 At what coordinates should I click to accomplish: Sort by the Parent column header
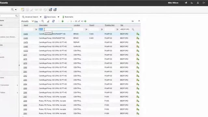tap(92, 25)
